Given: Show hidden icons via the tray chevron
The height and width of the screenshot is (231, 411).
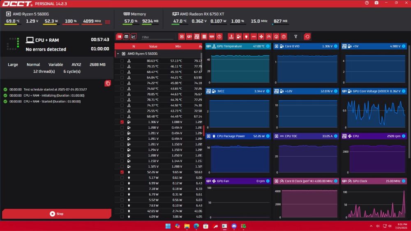Looking at the screenshot, I should pyautogui.click(x=371, y=226).
